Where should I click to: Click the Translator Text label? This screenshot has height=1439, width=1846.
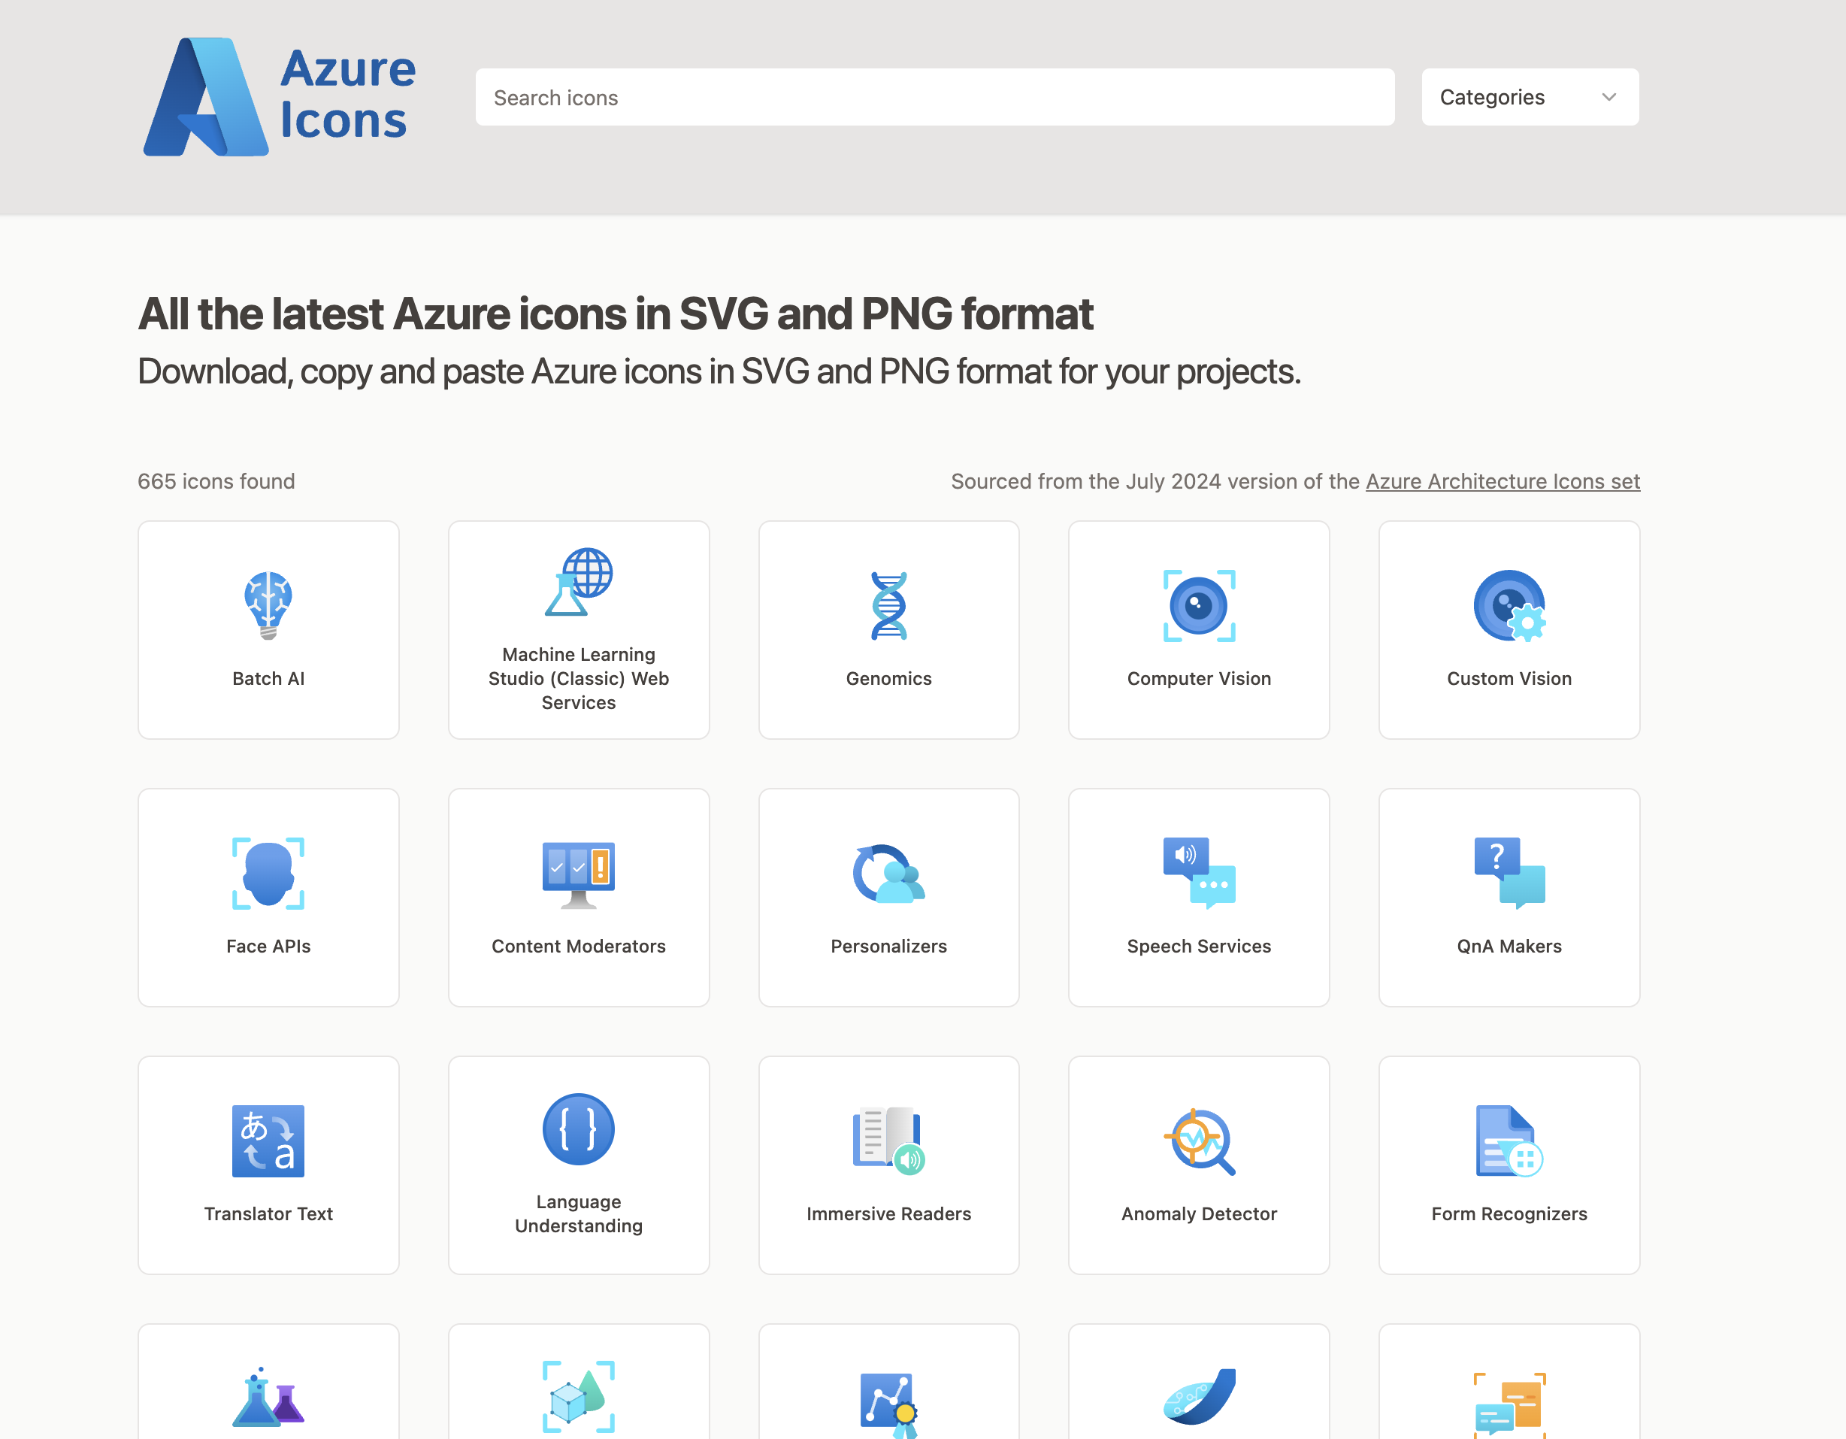pyautogui.click(x=269, y=1213)
